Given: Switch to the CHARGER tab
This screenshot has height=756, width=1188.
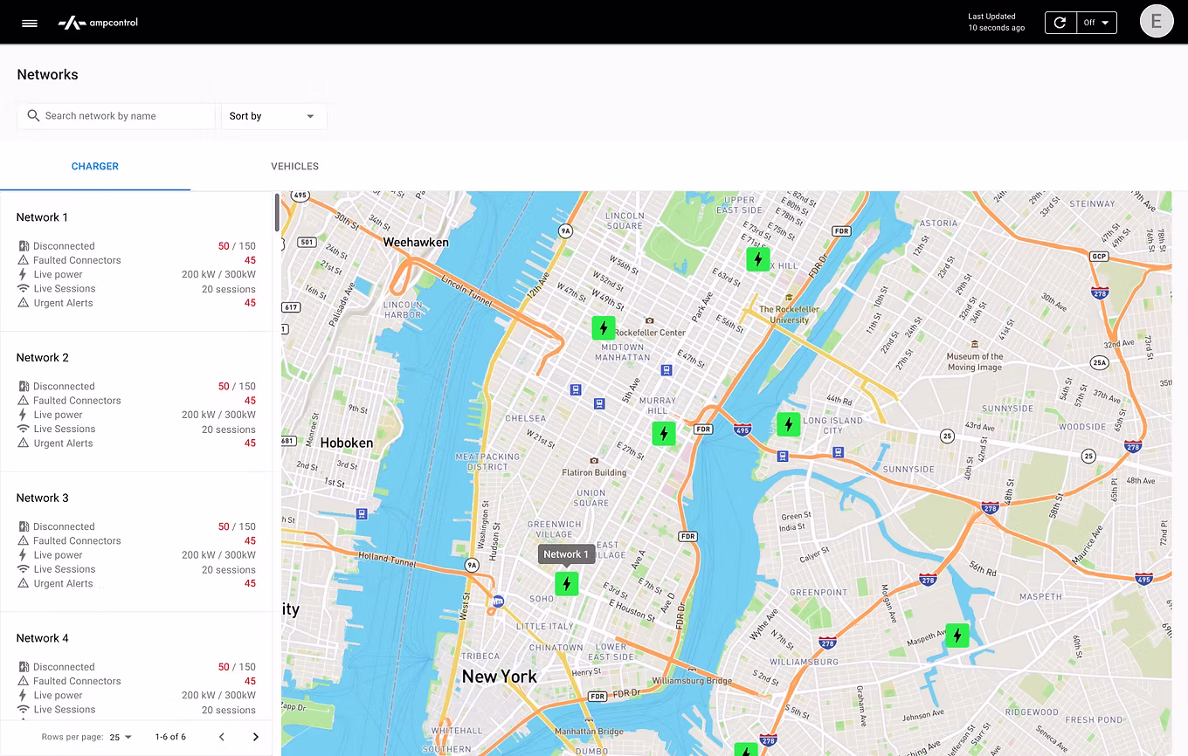Looking at the screenshot, I should coord(95,166).
